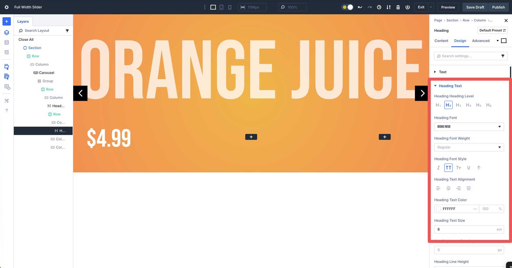The image size is (512, 268).
Task: Switch to the Advanced tab
Action: 481,41
